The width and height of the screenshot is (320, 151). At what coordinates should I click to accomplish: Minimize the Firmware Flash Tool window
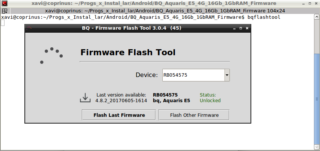pyautogui.click(x=234, y=28)
